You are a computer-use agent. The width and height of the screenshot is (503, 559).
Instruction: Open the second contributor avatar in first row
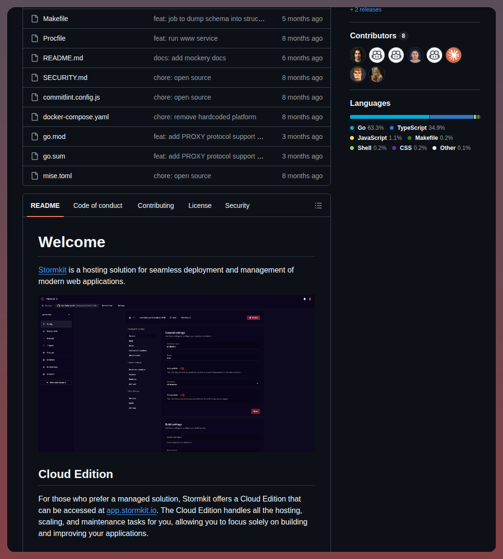pyautogui.click(x=376, y=55)
